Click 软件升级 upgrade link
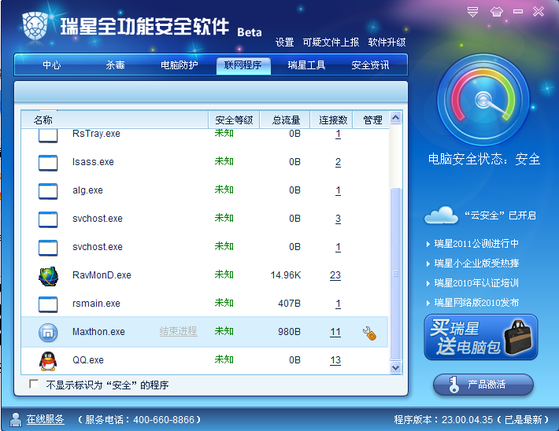 (x=387, y=42)
